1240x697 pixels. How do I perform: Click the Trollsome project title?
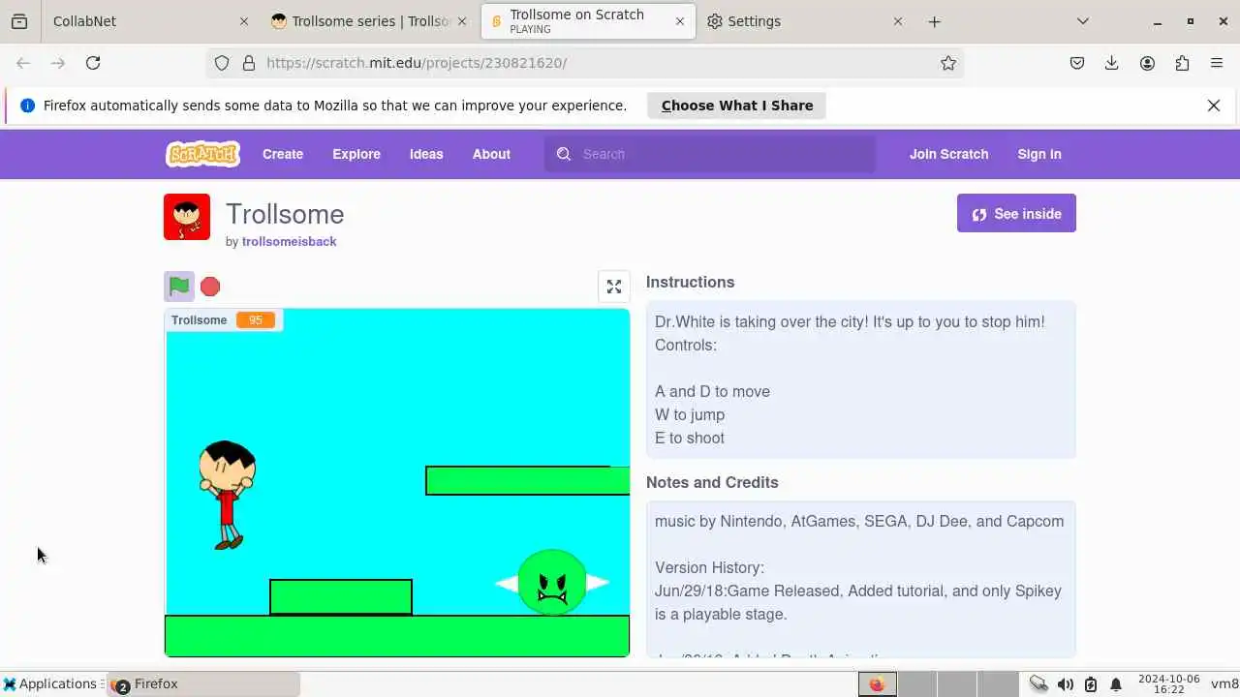pos(285,214)
